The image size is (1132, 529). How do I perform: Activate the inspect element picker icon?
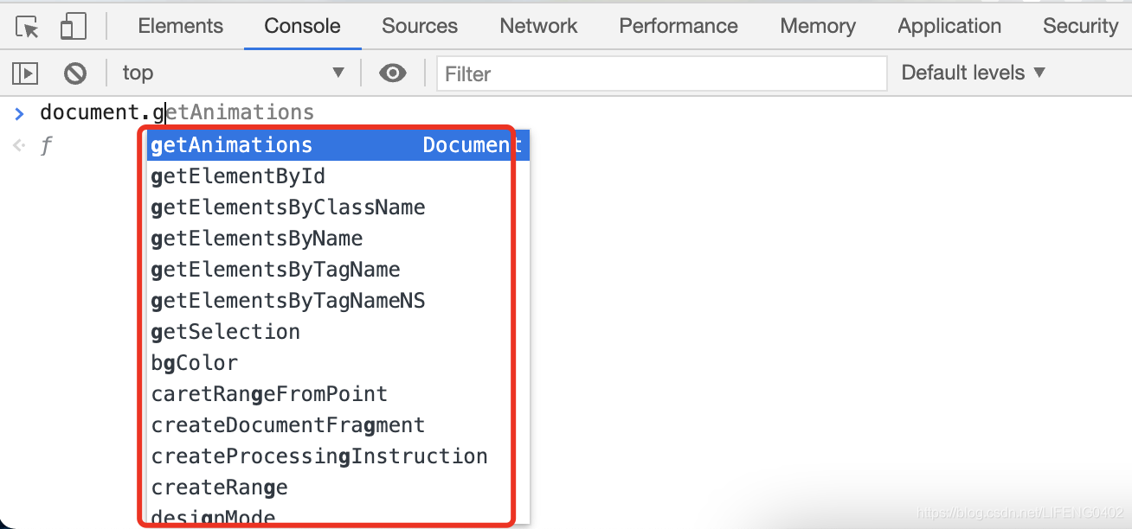27,27
